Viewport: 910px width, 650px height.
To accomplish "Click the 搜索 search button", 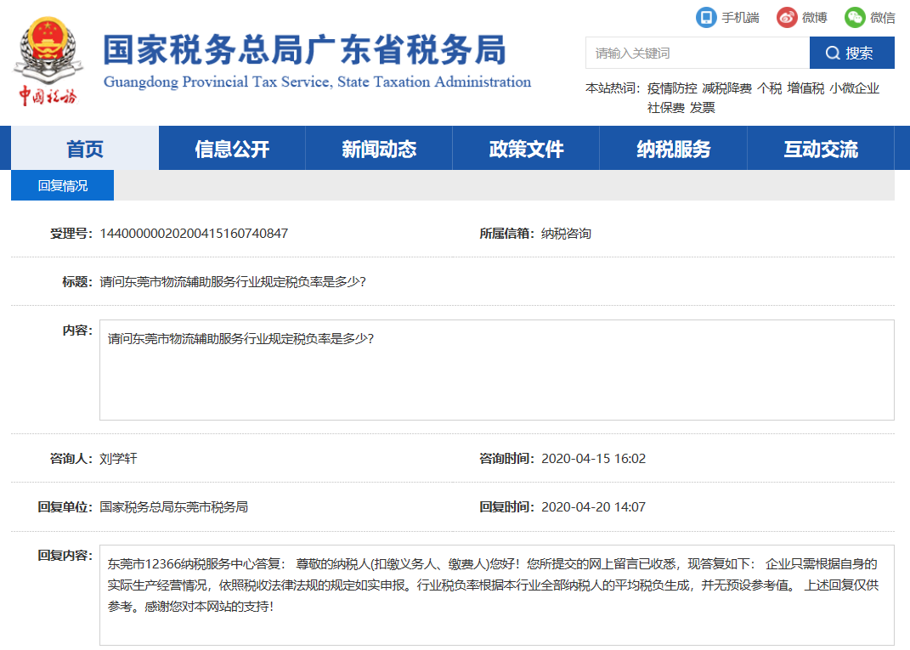I will (x=850, y=53).
